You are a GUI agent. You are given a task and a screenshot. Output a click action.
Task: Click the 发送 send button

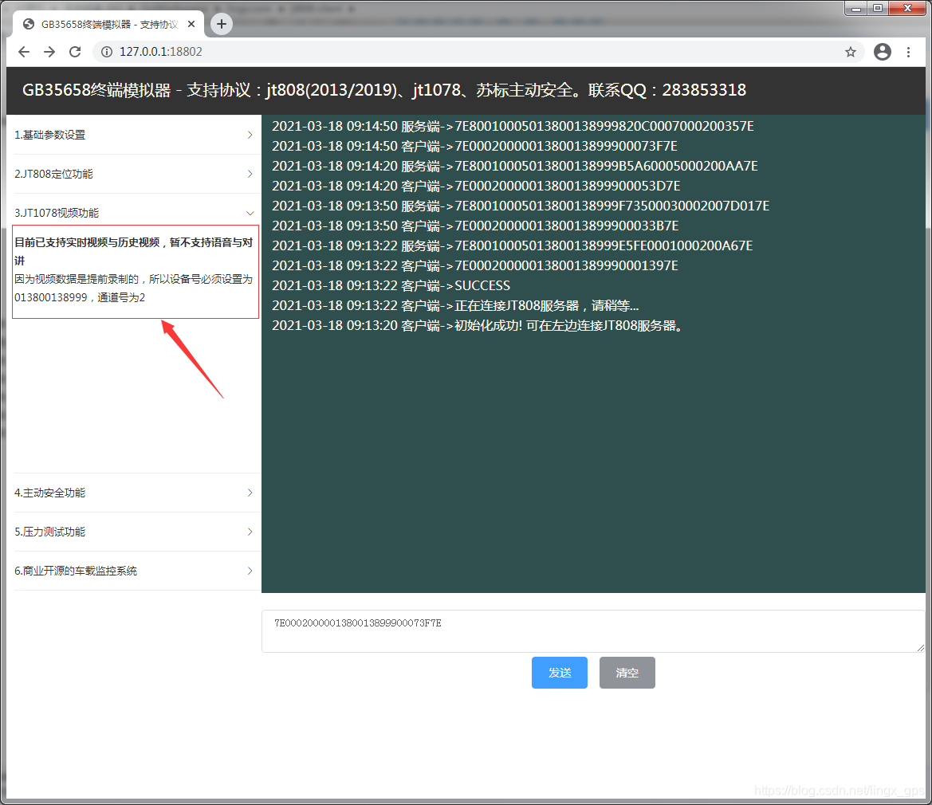coord(560,673)
